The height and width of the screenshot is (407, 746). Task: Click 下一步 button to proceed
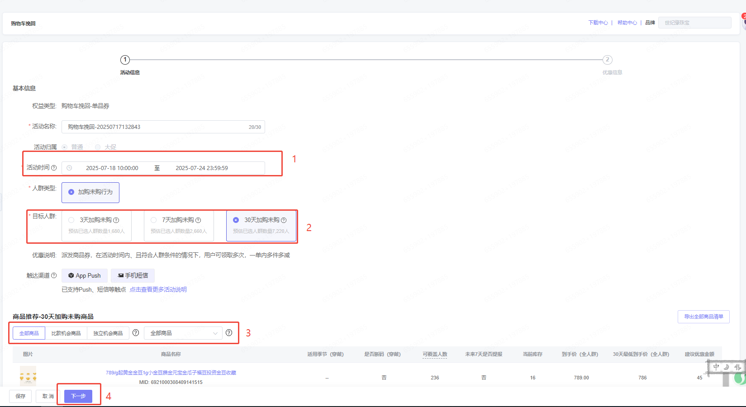point(78,396)
